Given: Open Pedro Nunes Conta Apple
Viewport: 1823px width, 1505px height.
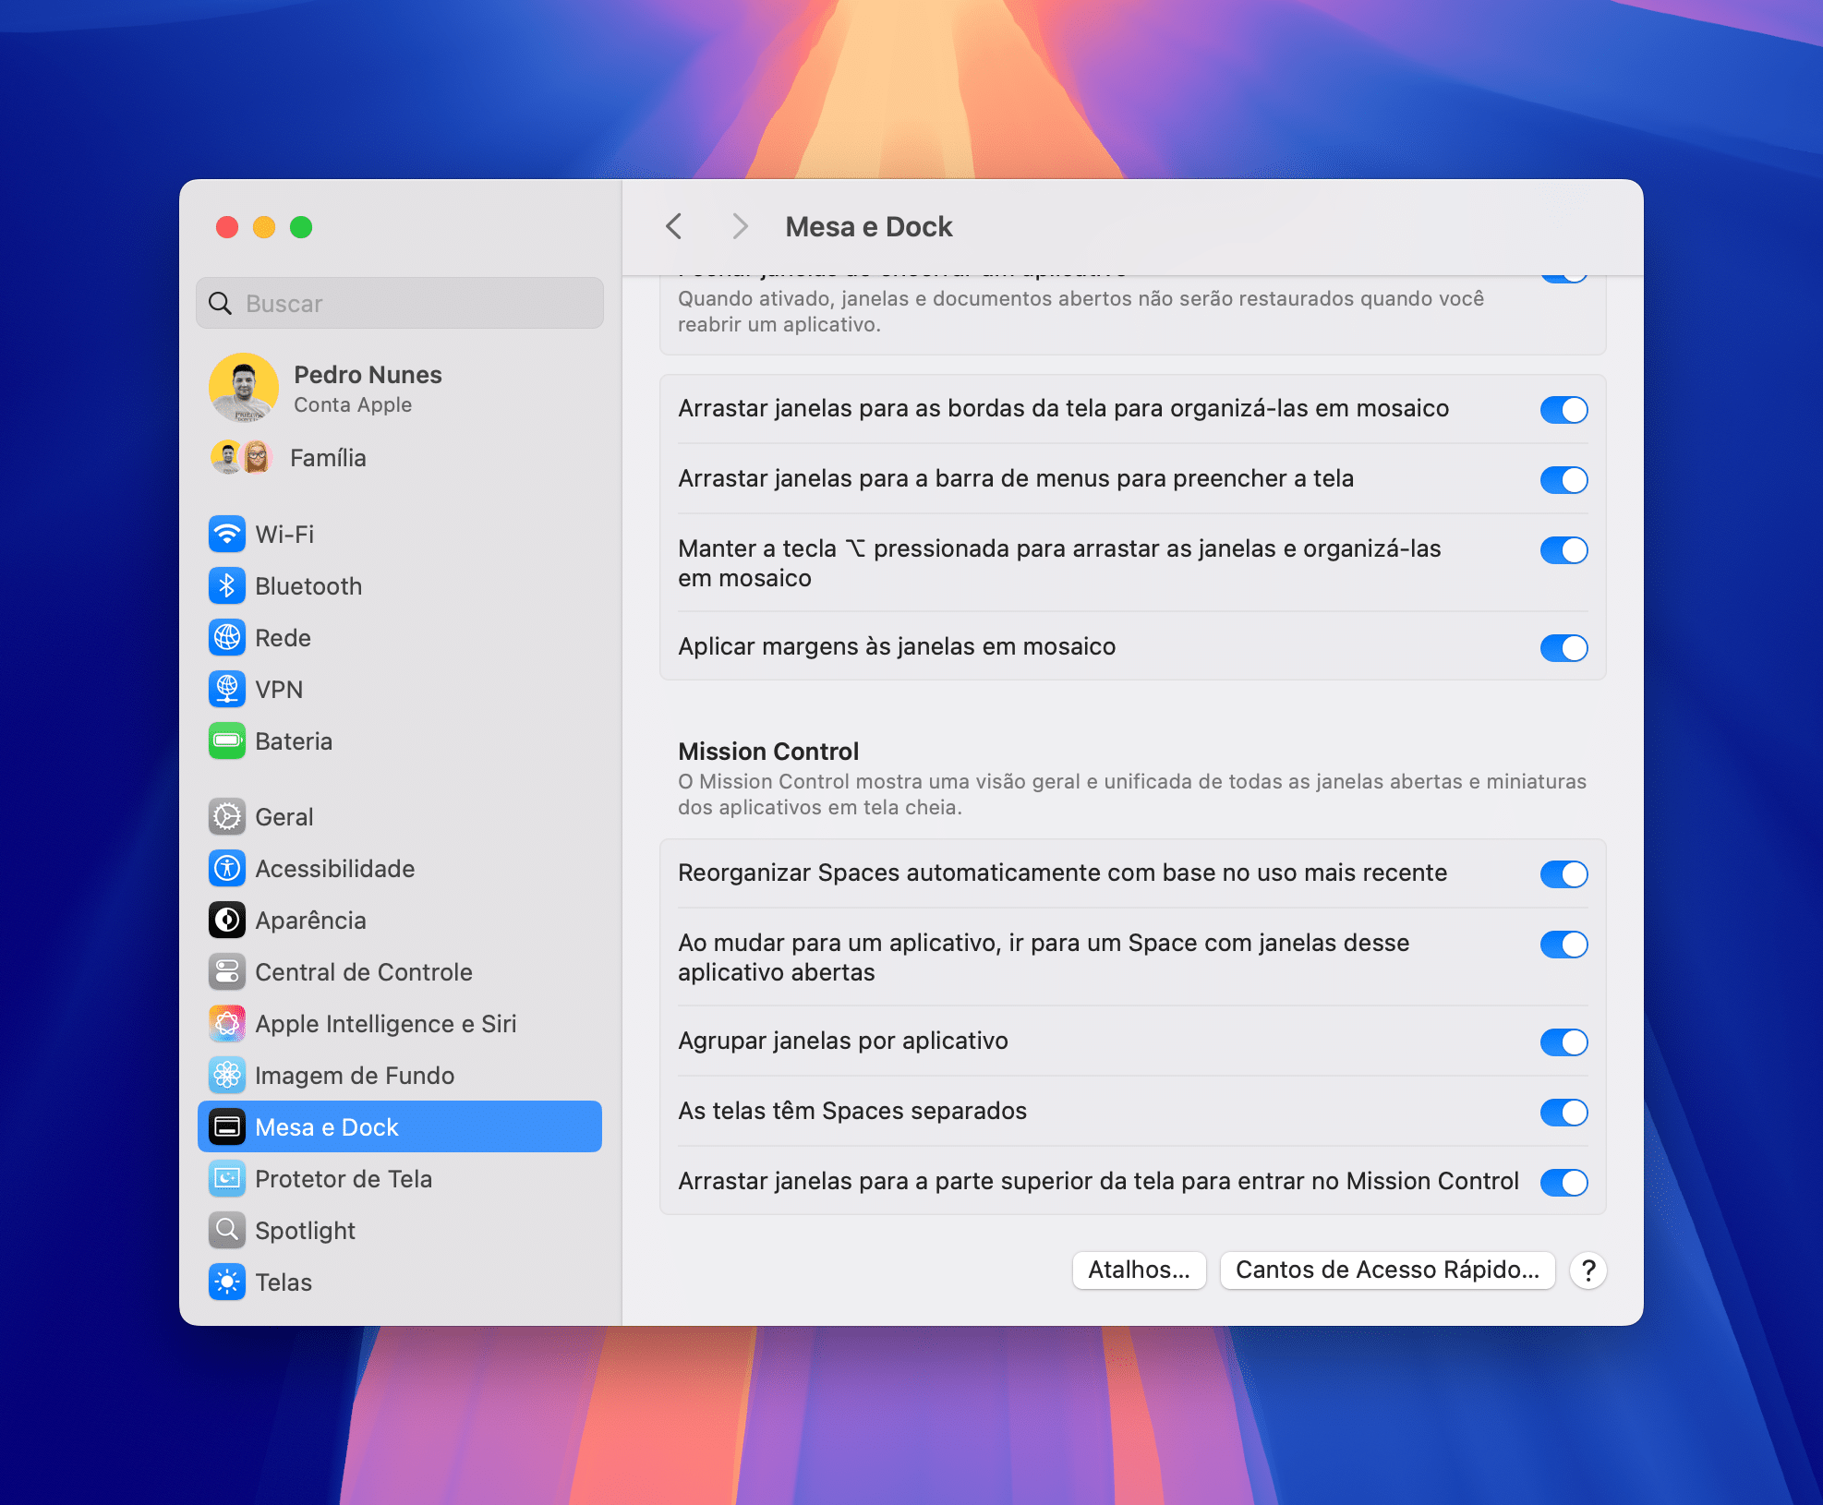Looking at the screenshot, I should 399,388.
